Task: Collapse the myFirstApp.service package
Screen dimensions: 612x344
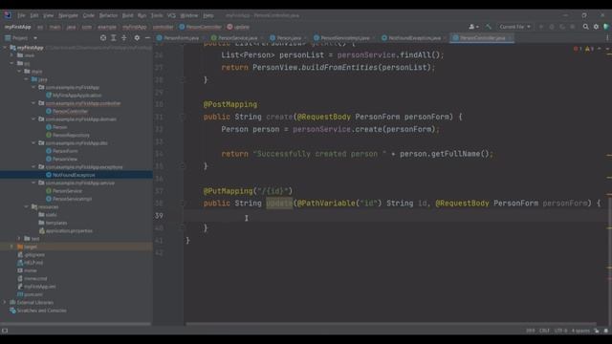Action: [33, 183]
